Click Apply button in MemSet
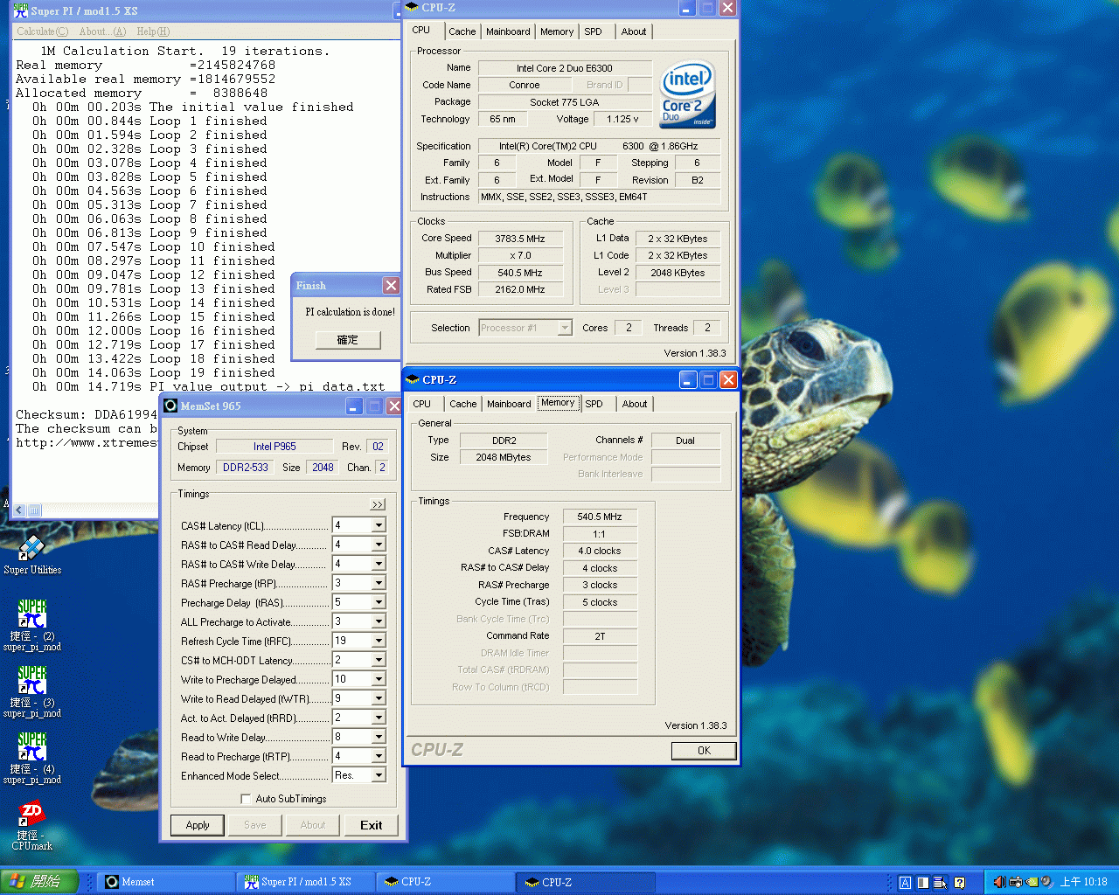This screenshot has height=895, width=1119. [x=198, y=825]
